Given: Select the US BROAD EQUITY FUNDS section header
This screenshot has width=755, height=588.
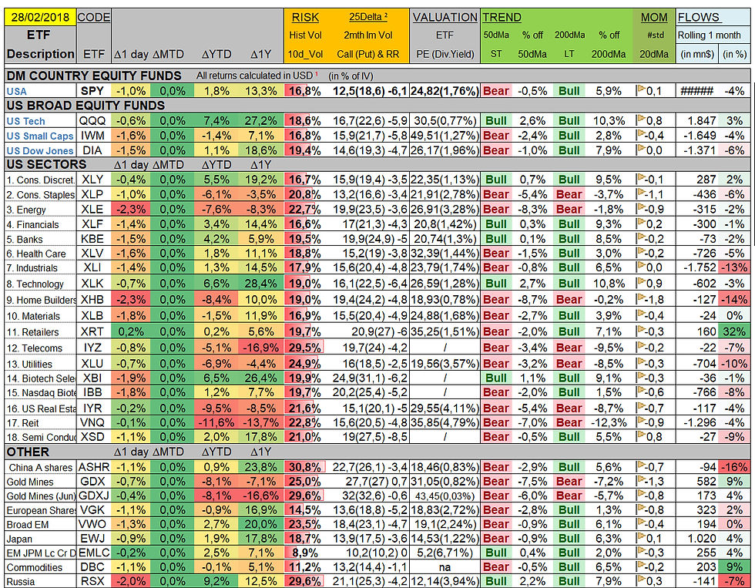Looking at the screenshot, I should (x=86, y=106).
